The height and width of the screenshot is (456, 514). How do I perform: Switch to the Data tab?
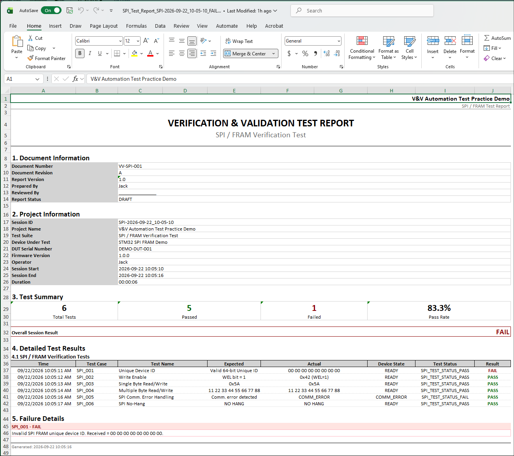point(160,26)
